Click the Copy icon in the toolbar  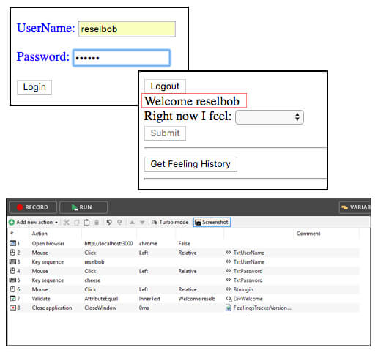pos(76,222)
